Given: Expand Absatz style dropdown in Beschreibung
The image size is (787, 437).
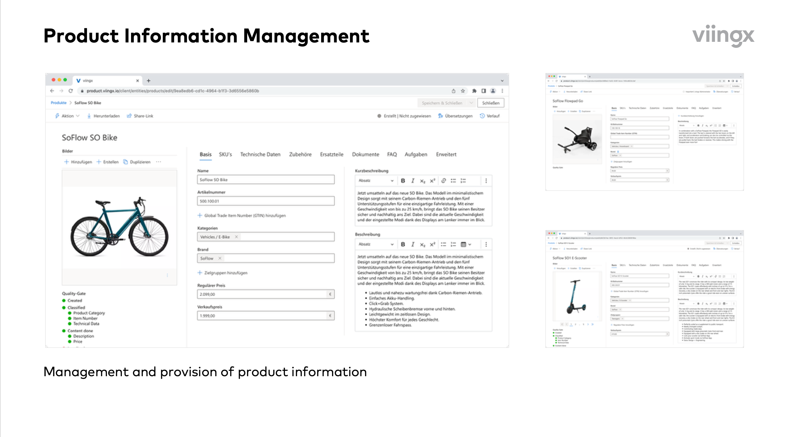Looking at the screenshot, I should pyautogui.click(x=376, y=244).
